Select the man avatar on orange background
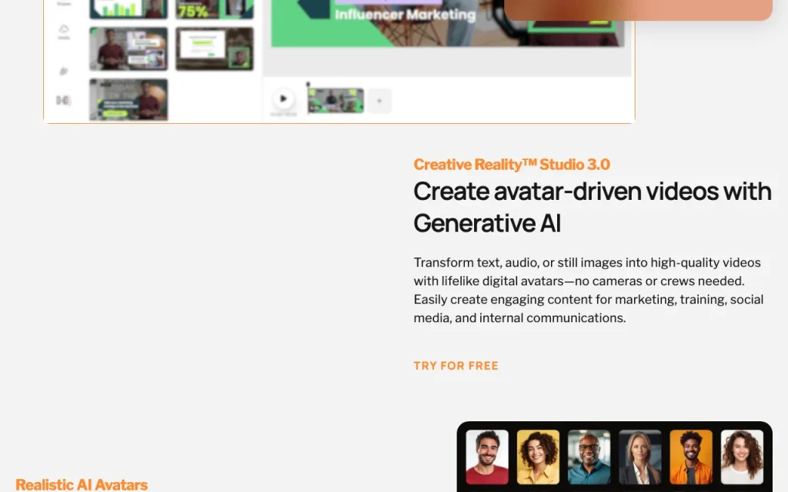Screen dimensions: 788x492 [691, 457]
